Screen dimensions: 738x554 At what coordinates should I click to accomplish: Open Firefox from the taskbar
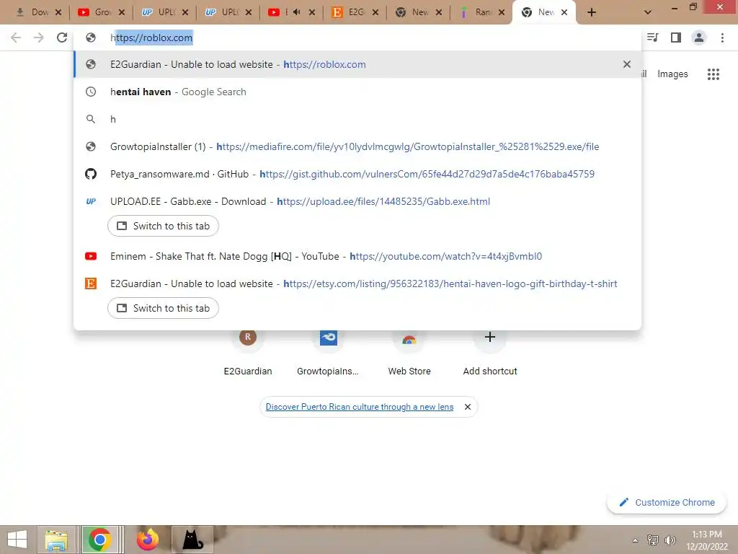[x=147, y=540]
